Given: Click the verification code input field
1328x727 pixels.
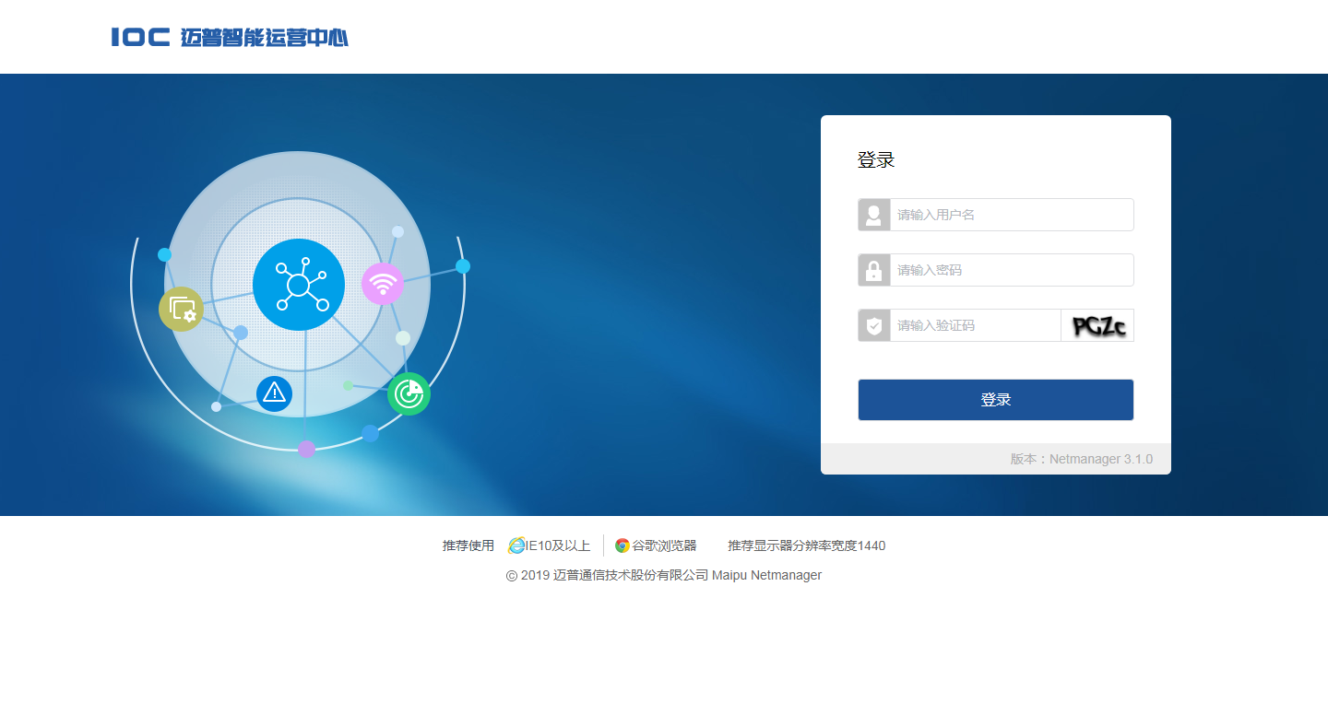Looking at the screenshot, I should 975,325.
